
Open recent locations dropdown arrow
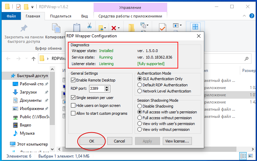click(x=26, y=59)
